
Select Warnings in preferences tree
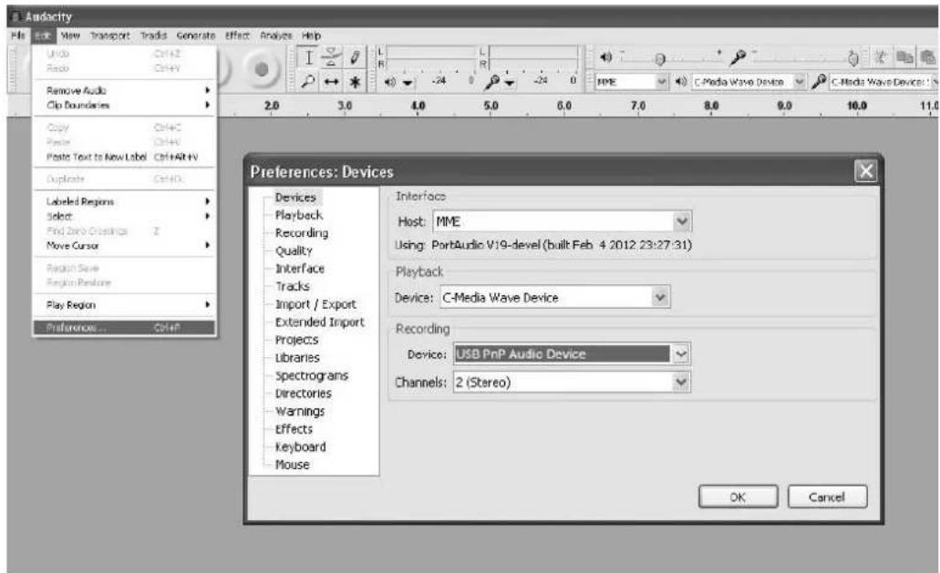(300, 412)
